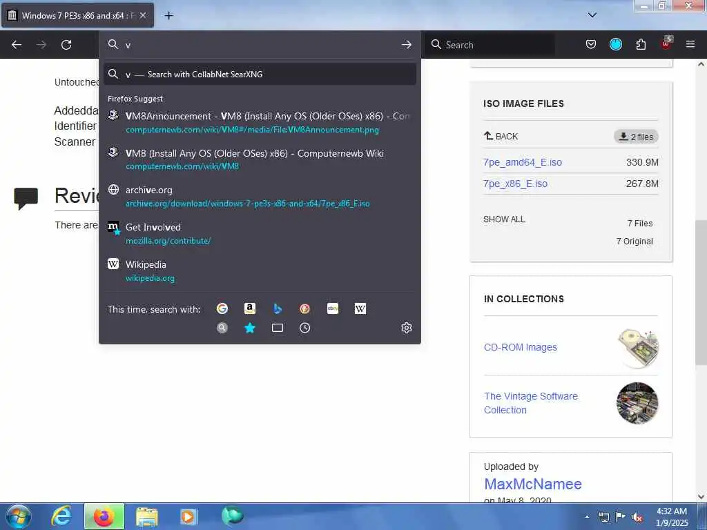Viewport: 707px width, 530px height.
Task: Click the scrollbar up arrow
Action: point(701,64)
